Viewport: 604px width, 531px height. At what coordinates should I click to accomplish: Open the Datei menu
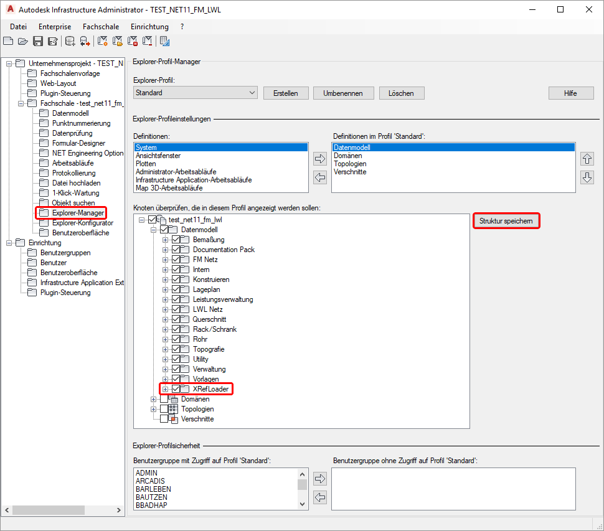point(19,27)
